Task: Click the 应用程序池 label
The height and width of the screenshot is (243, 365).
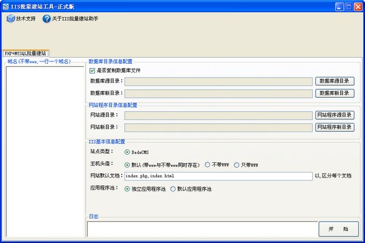Action: pyautogui.click(x=104, y=188)
